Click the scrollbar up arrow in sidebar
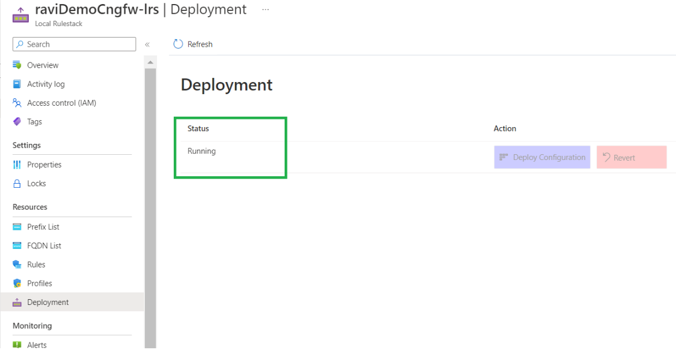This screenshot has height=350, width=676. pos(150,62)
